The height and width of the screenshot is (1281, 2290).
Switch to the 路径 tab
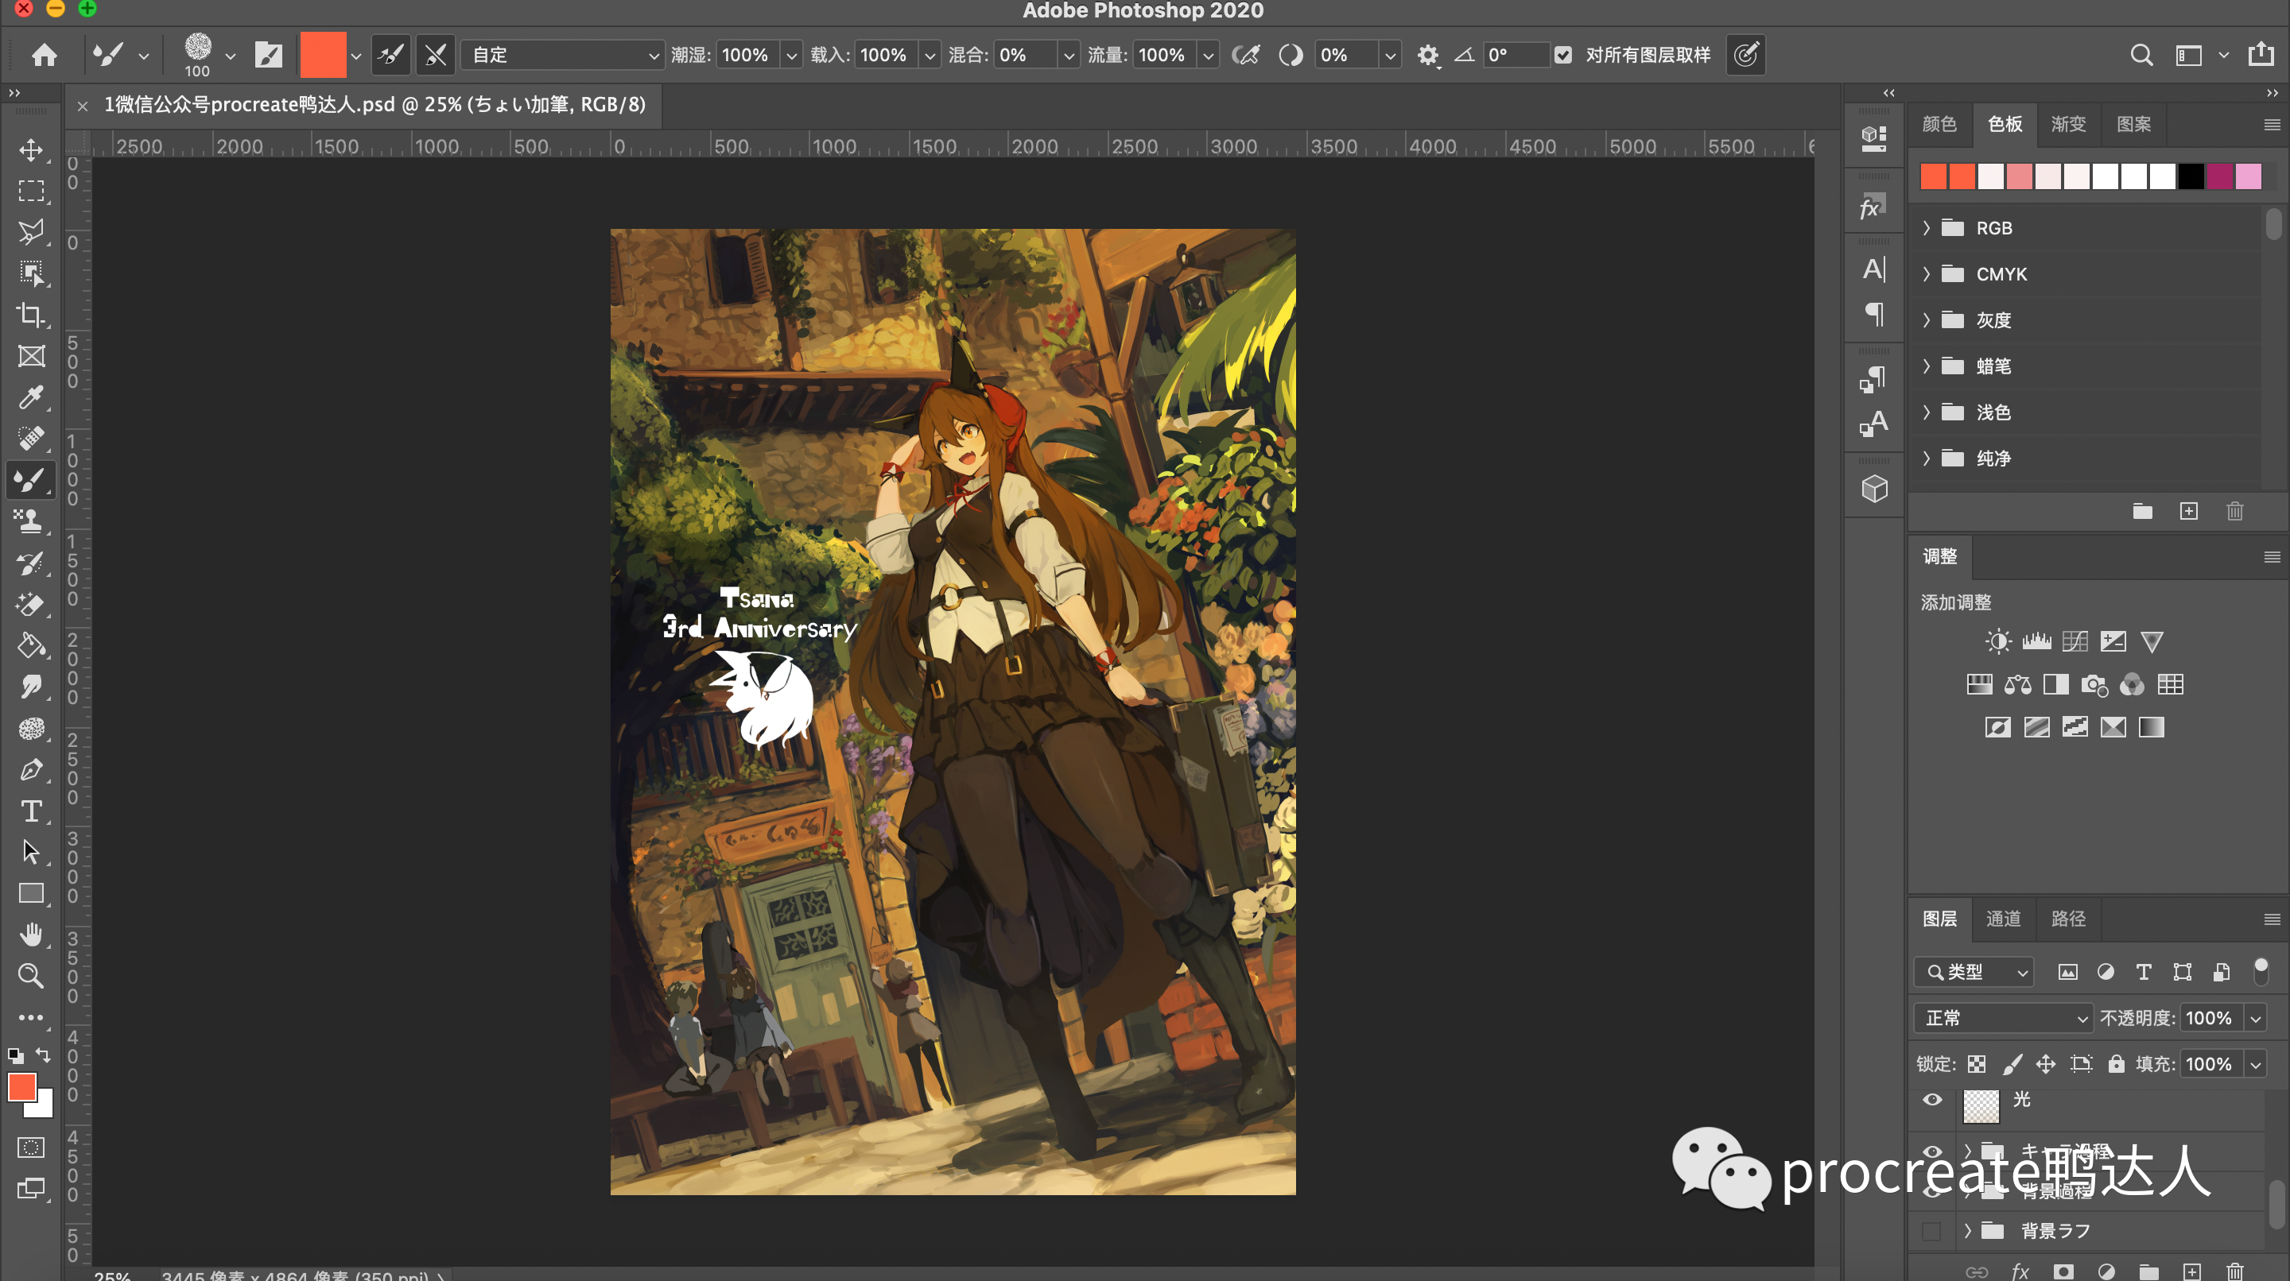pyautogui.click(x=2067, y=919)
